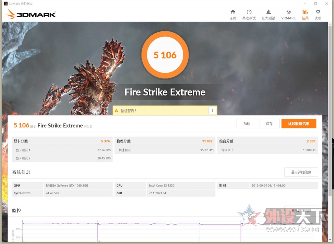Screen dimensions: 334x244
Task: Click the Fire Strike Extreme banner title
Action: (x=165, y=92)
